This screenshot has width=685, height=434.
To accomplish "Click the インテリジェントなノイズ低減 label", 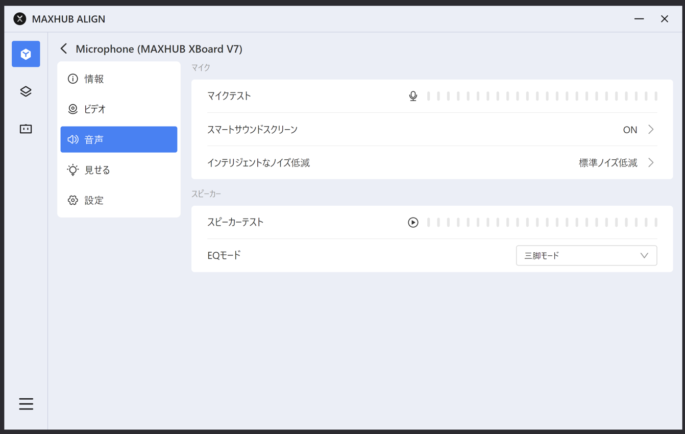I will coord(258,163).
